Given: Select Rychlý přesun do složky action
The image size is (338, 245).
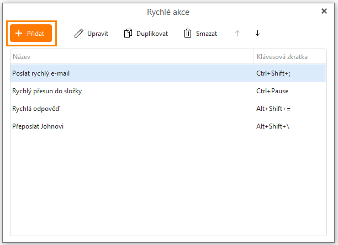Looking at the screenshot, I should coord(168,91).
